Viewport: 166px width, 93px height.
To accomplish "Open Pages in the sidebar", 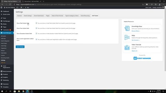I will [x=5, y=27].
